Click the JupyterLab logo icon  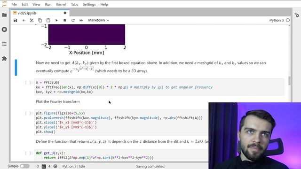coord(4,4)
